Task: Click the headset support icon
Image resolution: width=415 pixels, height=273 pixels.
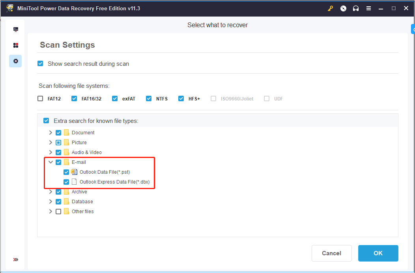Action: pos(356,8)
